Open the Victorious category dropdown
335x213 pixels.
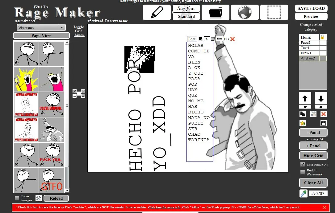click(x=41, y=27)
